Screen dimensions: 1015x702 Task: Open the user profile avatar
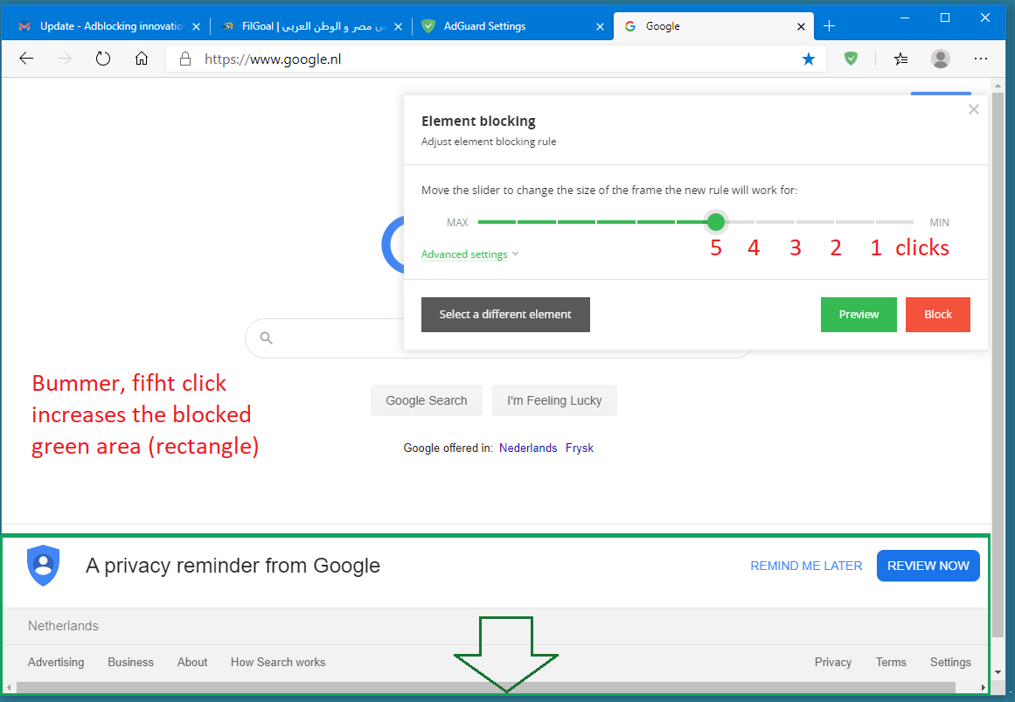pyautogui.click(x=941, y=59)
